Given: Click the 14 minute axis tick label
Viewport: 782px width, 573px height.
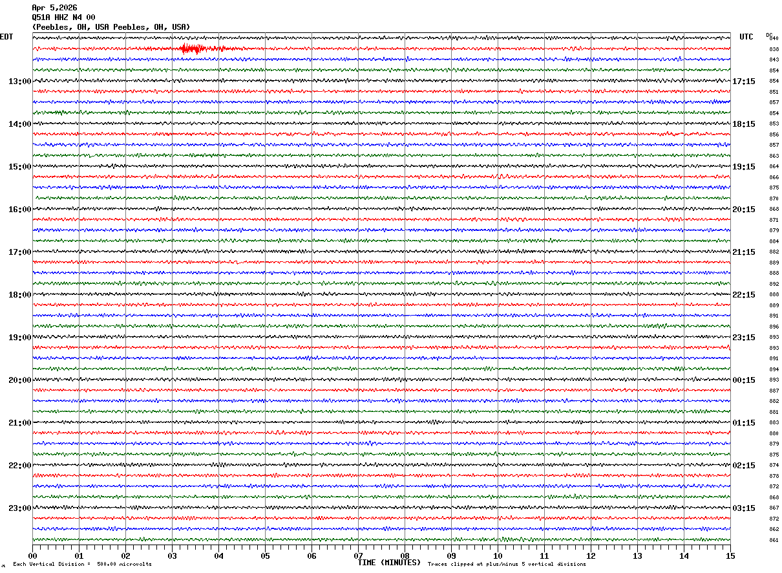Looking at the screenshot, I should tap(684, 556).
